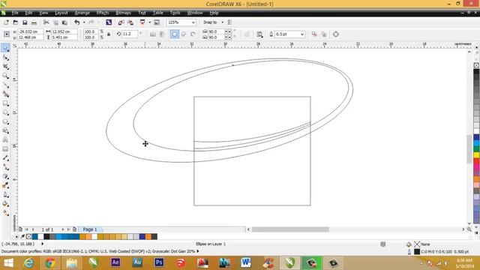Select the Crop tool in the toolbox
The width and height of the screenshot is (480, 270).
[5, 67]
